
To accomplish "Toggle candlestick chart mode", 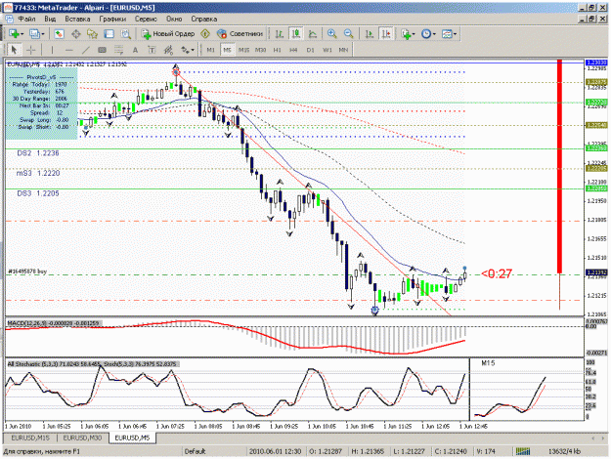I will pyautogui.click(x=296, y=34).
